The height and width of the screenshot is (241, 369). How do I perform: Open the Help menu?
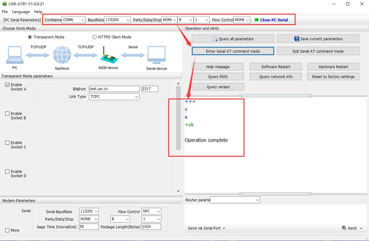[38, 11]
